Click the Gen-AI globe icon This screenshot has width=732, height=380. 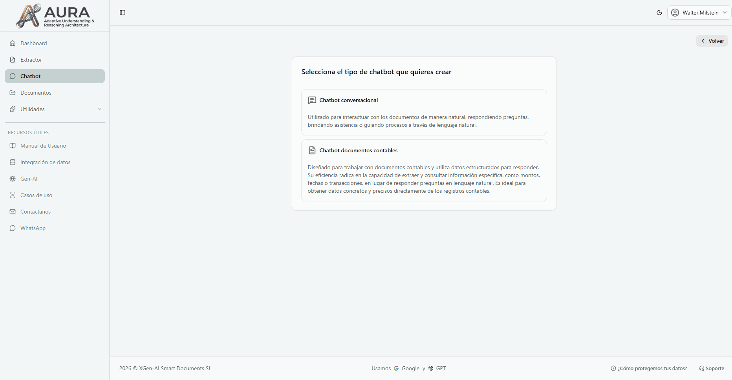pos(13,179)
